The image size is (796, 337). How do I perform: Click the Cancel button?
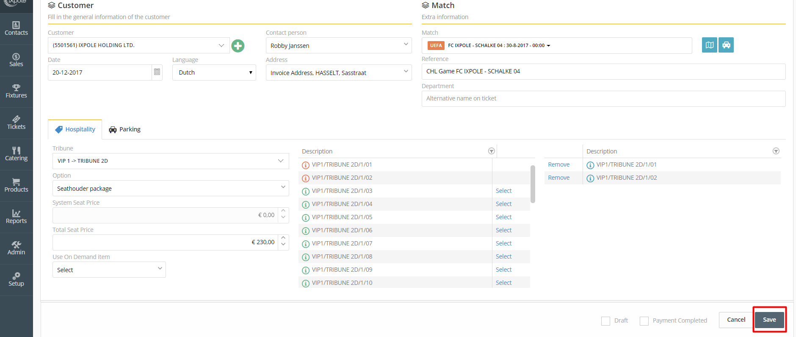coord(736,320)
